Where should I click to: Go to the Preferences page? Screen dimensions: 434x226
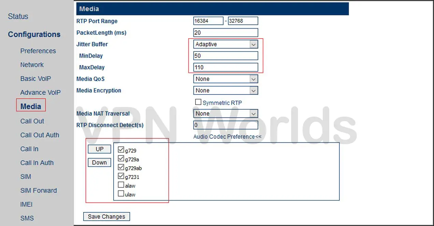[x=38, y=51]
